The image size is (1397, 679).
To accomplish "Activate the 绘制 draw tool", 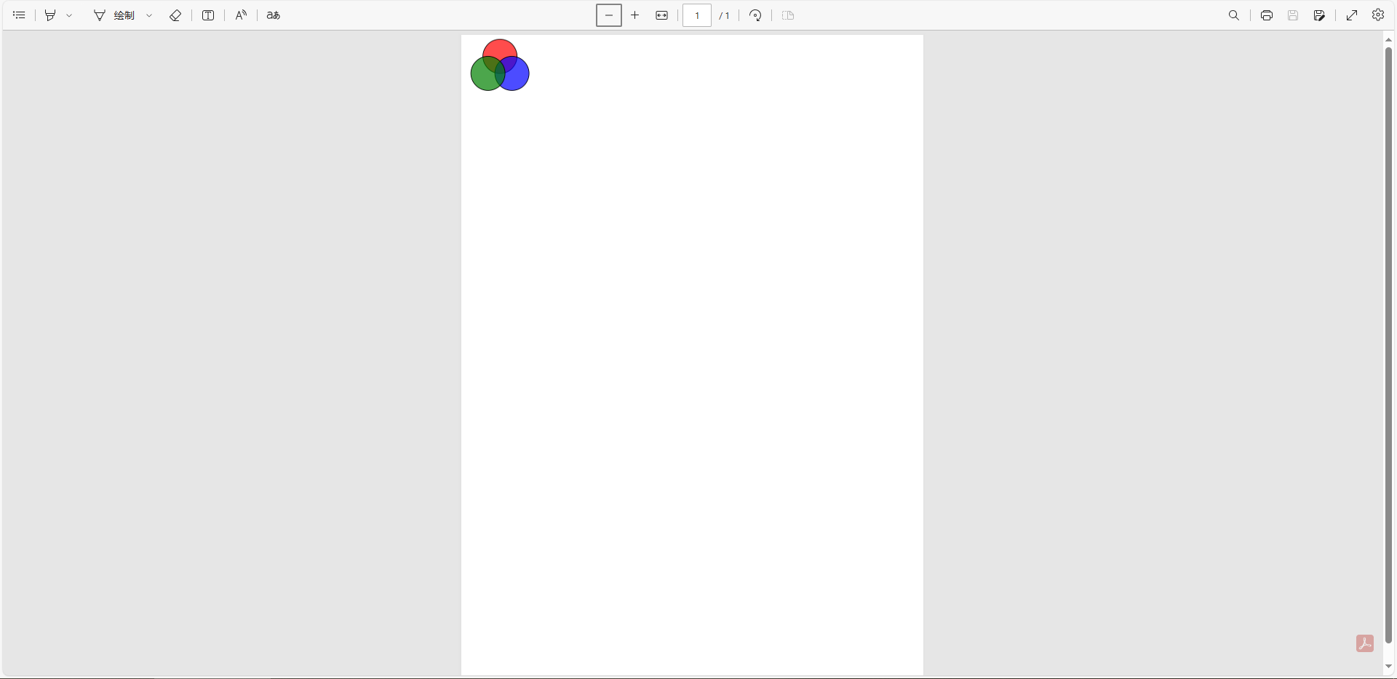I will (x=114, y=15).
